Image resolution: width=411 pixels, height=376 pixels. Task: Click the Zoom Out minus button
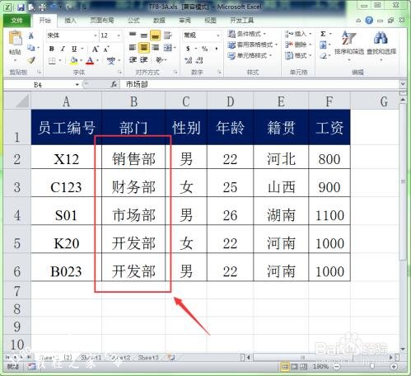(x=337, y=366)
